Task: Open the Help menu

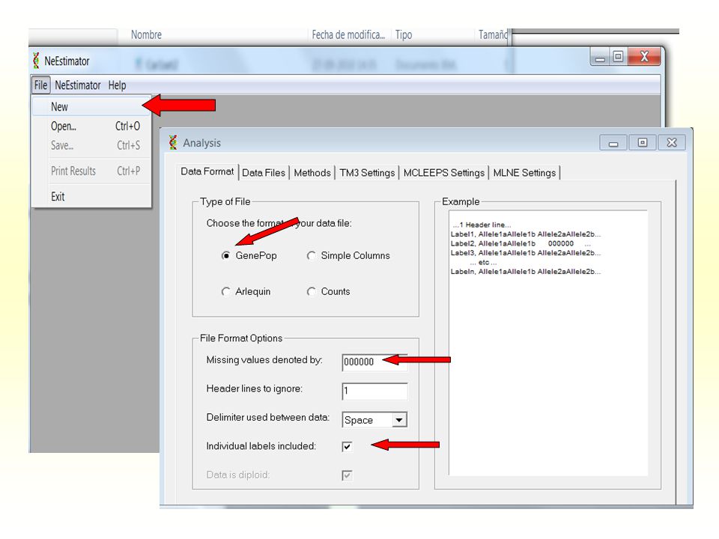Action: pyautogui.click(x=117, y=85)
